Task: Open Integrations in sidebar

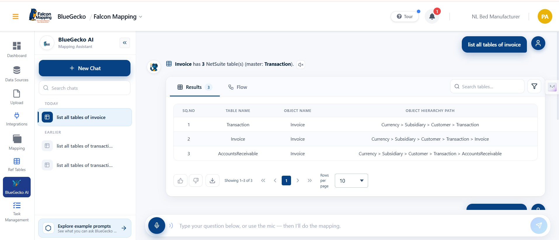Action: (x=17, y=119)
